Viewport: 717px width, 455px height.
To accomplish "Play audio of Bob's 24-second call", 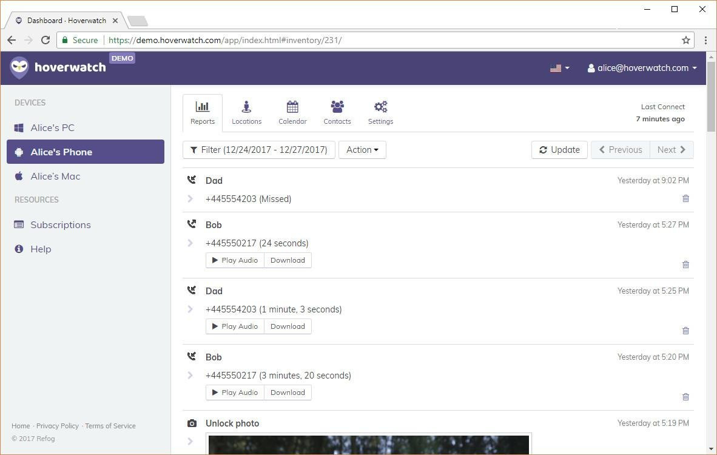I will [235, 260].
